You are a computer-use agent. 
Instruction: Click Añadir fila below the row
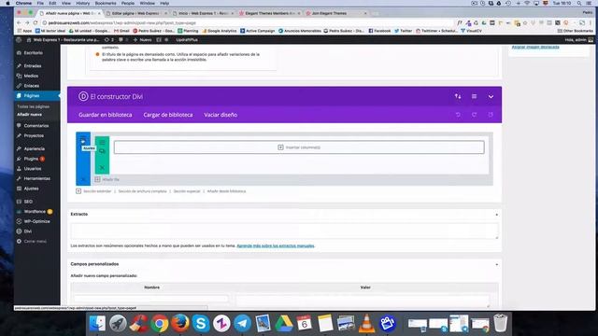(107, 179)
